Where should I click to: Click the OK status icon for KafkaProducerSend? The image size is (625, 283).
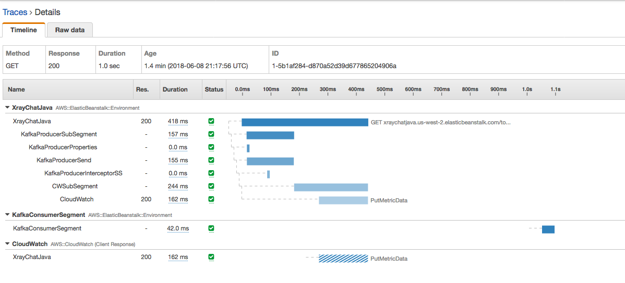click(211, 160)
